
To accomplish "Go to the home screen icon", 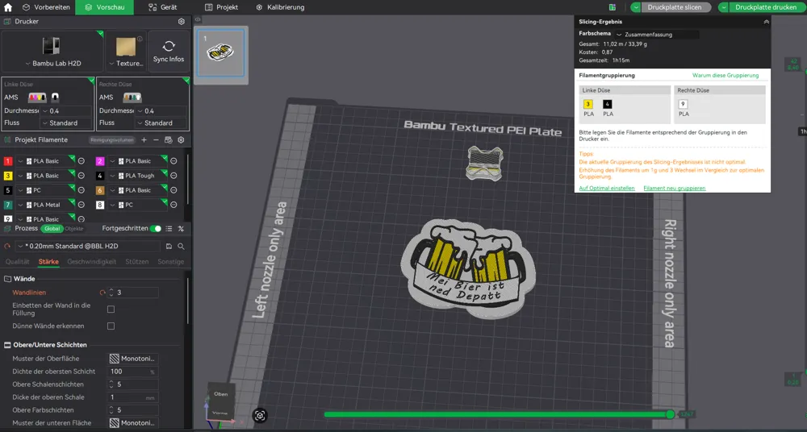I will tap(8, 7).
